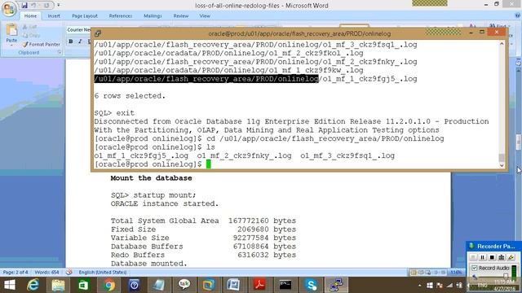Click the Save icon in Quick Access Toolbar
Viewport: 522px width, 293px height.
pos(24,6)
